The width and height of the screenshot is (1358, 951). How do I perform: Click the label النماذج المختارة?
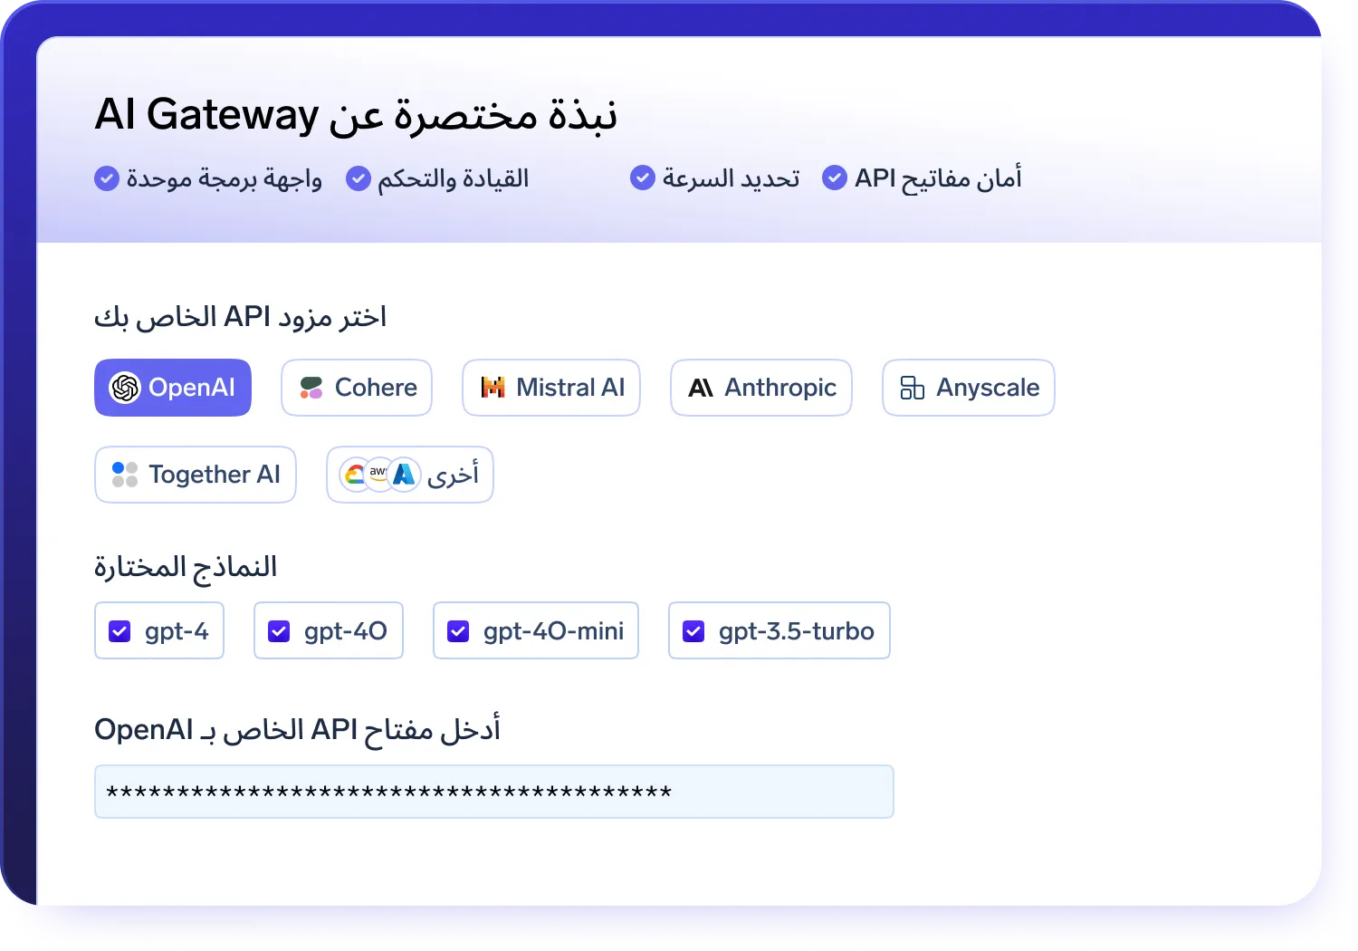click(186, 567)
